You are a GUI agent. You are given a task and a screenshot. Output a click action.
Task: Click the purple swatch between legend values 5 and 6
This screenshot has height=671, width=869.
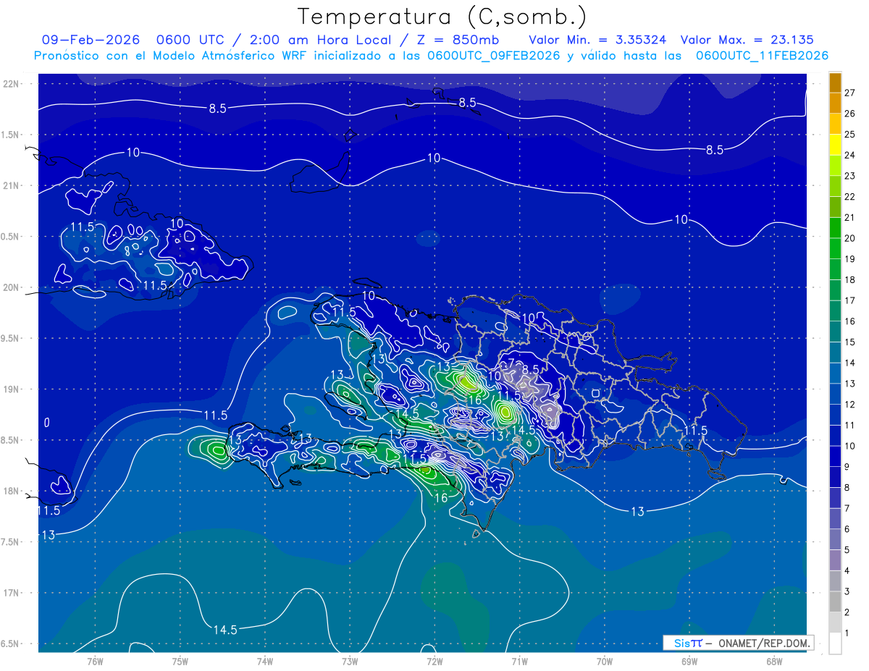835,539
